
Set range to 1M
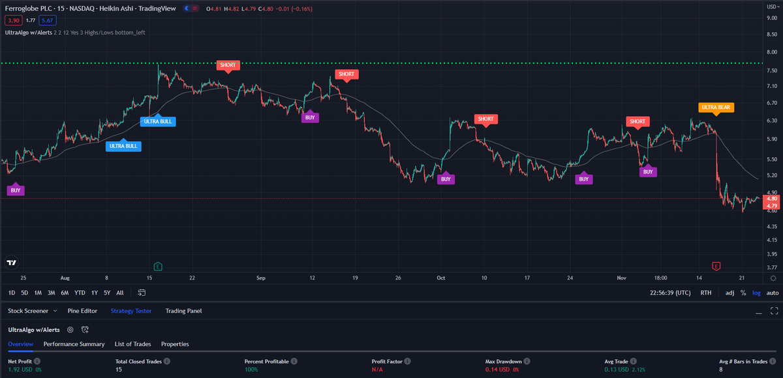38,293
